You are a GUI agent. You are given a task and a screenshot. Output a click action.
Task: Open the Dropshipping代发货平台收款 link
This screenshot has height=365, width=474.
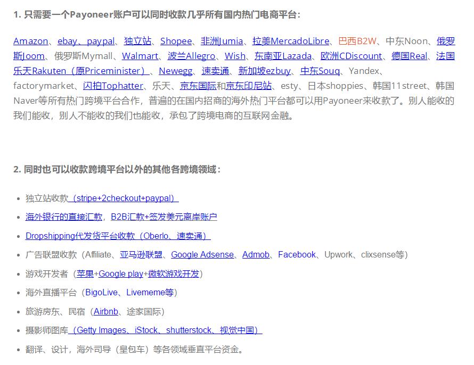click(118, 236)
